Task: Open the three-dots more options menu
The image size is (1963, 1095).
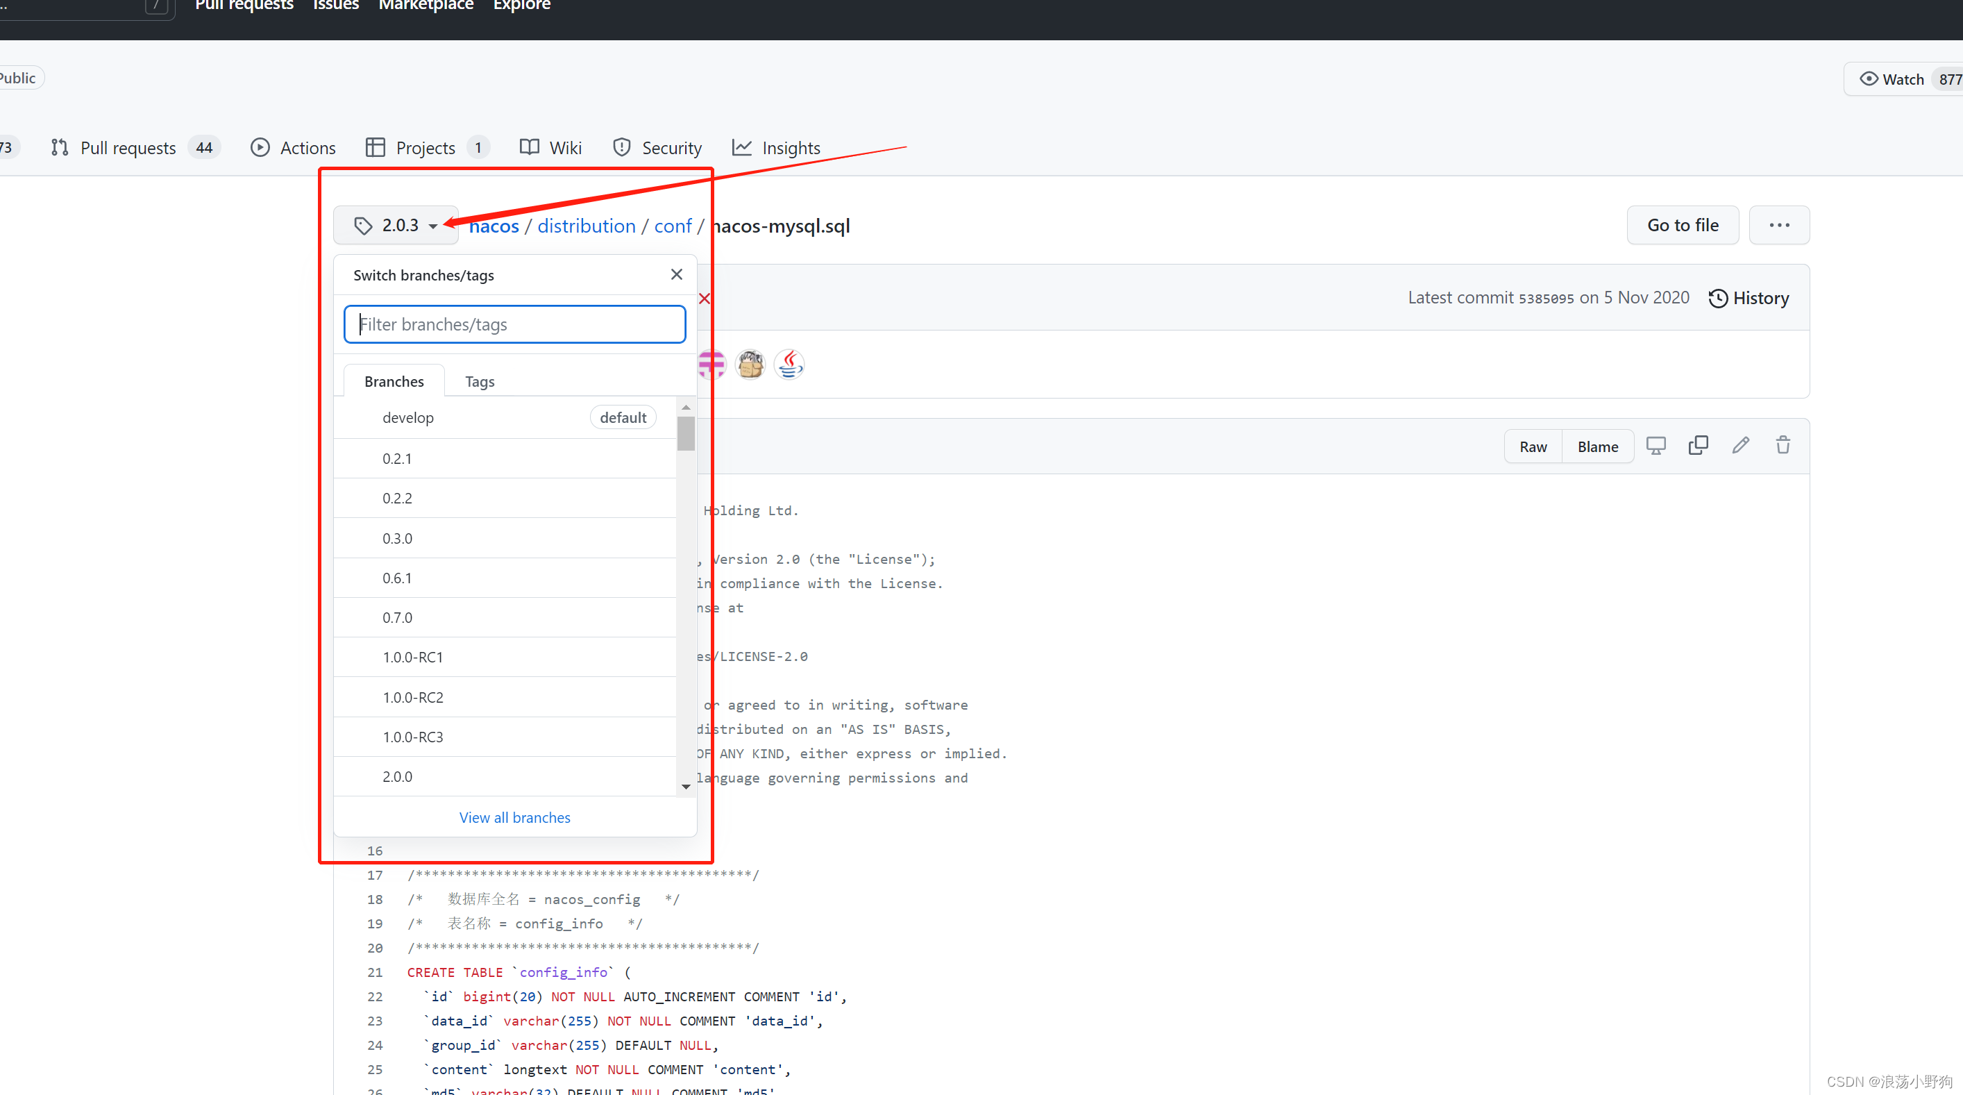Action: pos(1778,225)
